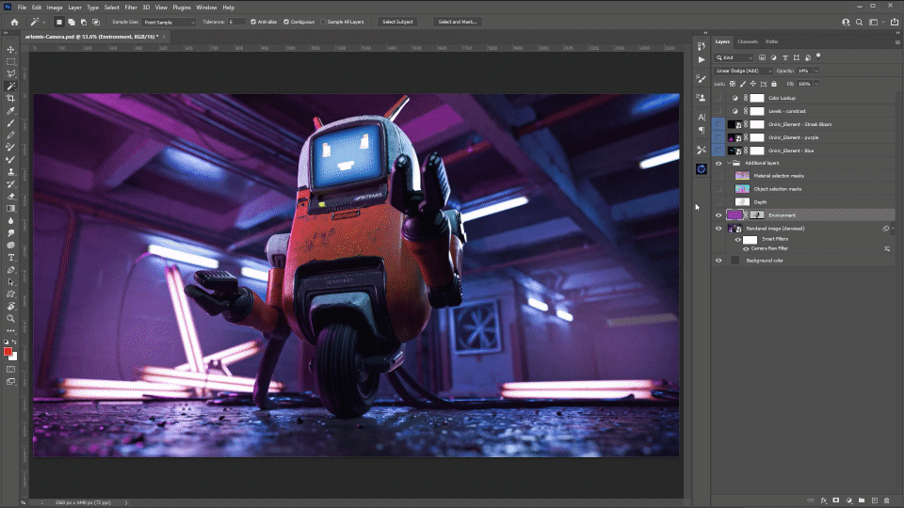Click the trash icon to delete layer

[x=886, y=500]
